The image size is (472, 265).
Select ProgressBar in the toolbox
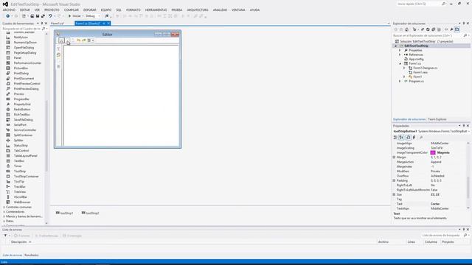coord(21,99)
